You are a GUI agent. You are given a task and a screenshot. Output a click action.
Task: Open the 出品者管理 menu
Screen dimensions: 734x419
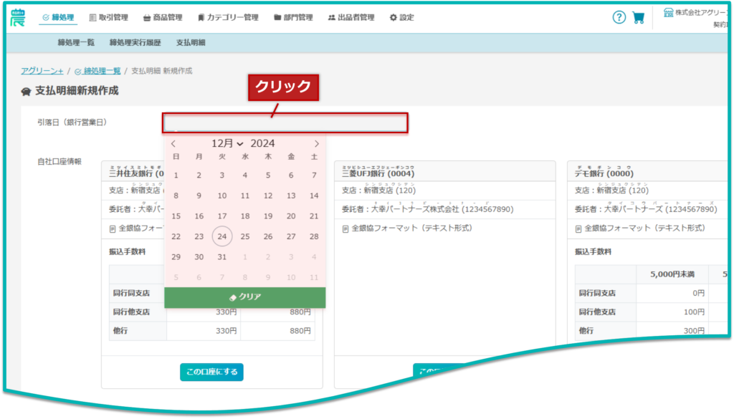pos(351,18)
